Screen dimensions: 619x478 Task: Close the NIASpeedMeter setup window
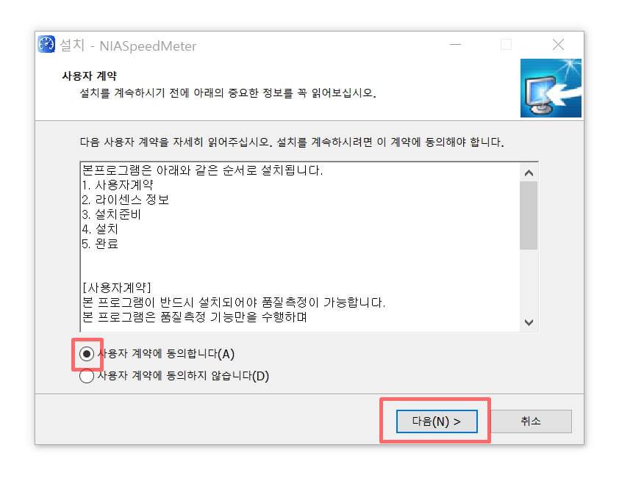click(558, 45)
